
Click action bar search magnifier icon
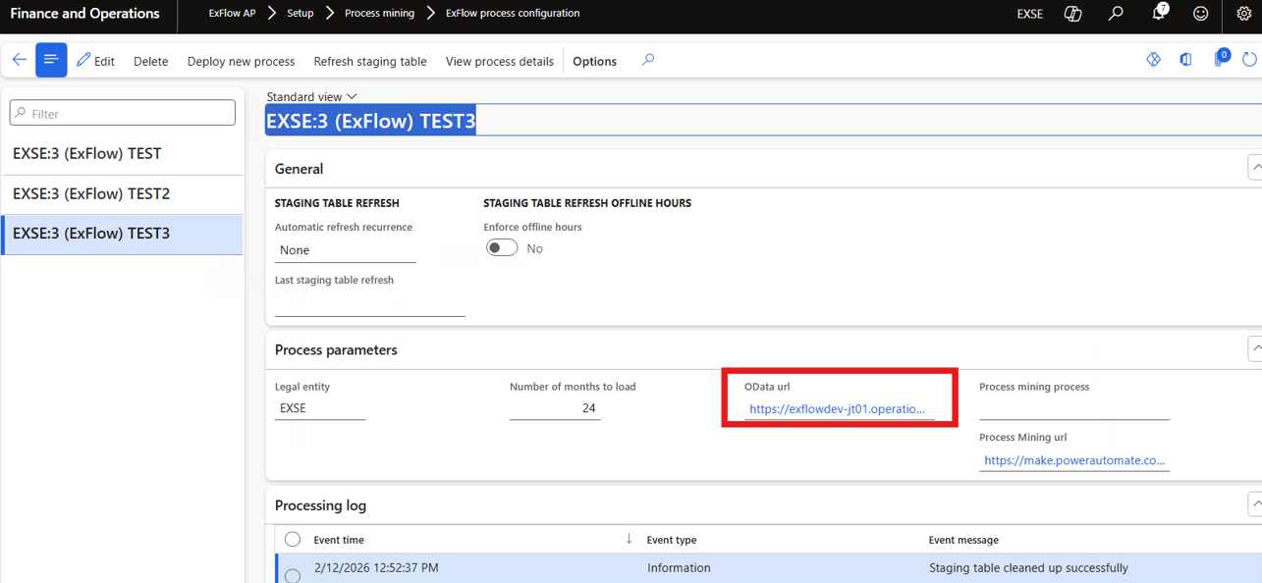point(648,60)
